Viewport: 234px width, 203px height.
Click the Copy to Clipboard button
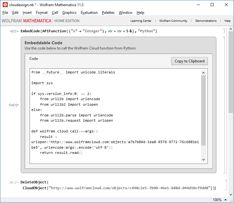point(189,61)
